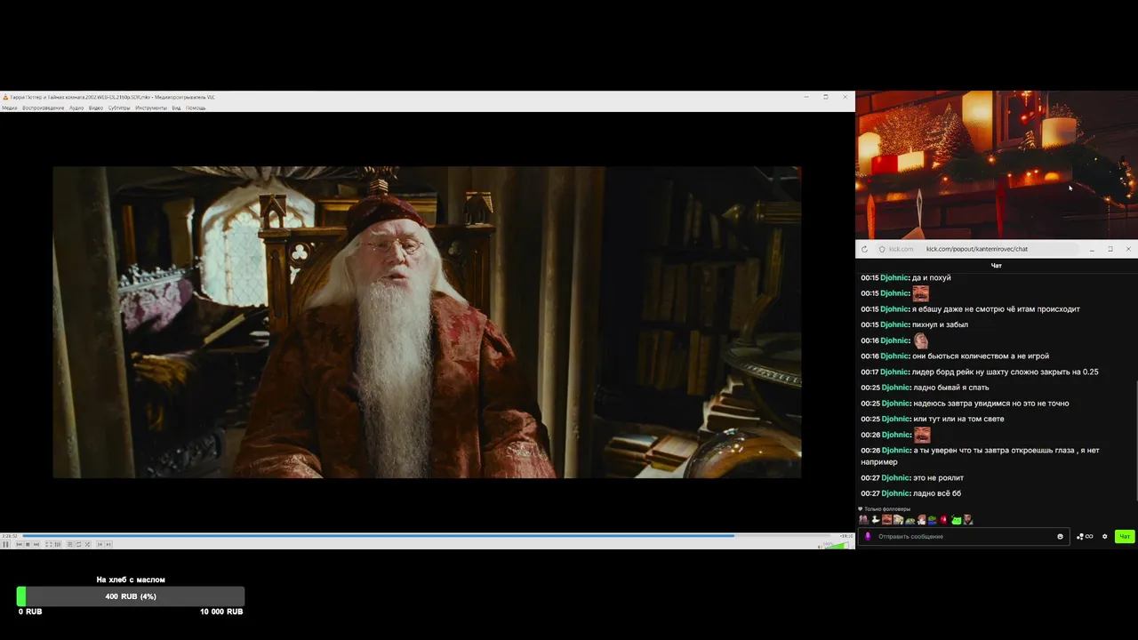Click the Чат header label
1138x640 pixels.
(997, 266)
